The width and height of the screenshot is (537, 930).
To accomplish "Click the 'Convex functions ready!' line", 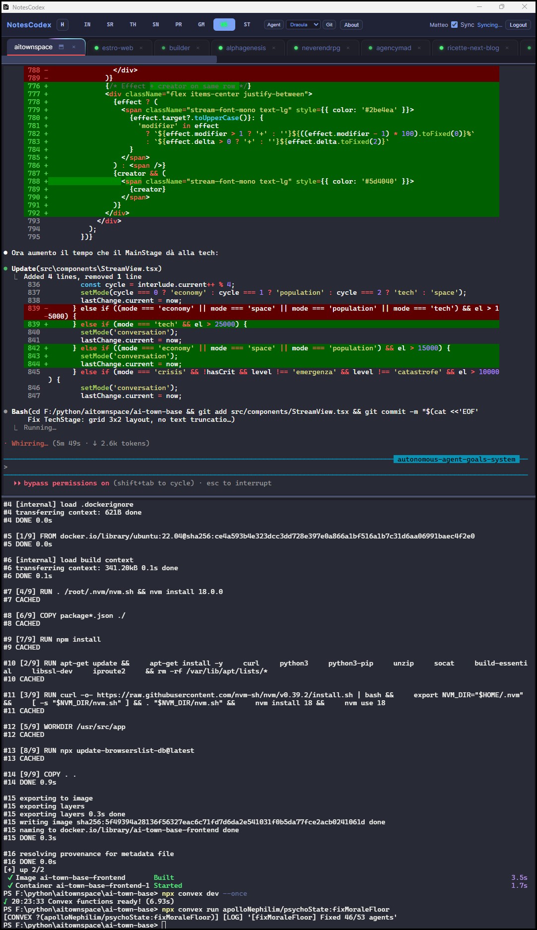I will click(x=88, y=901).
